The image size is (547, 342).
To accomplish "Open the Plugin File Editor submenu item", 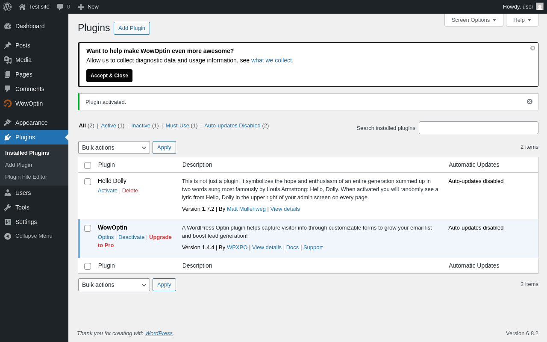I will (x=26, y=177).
